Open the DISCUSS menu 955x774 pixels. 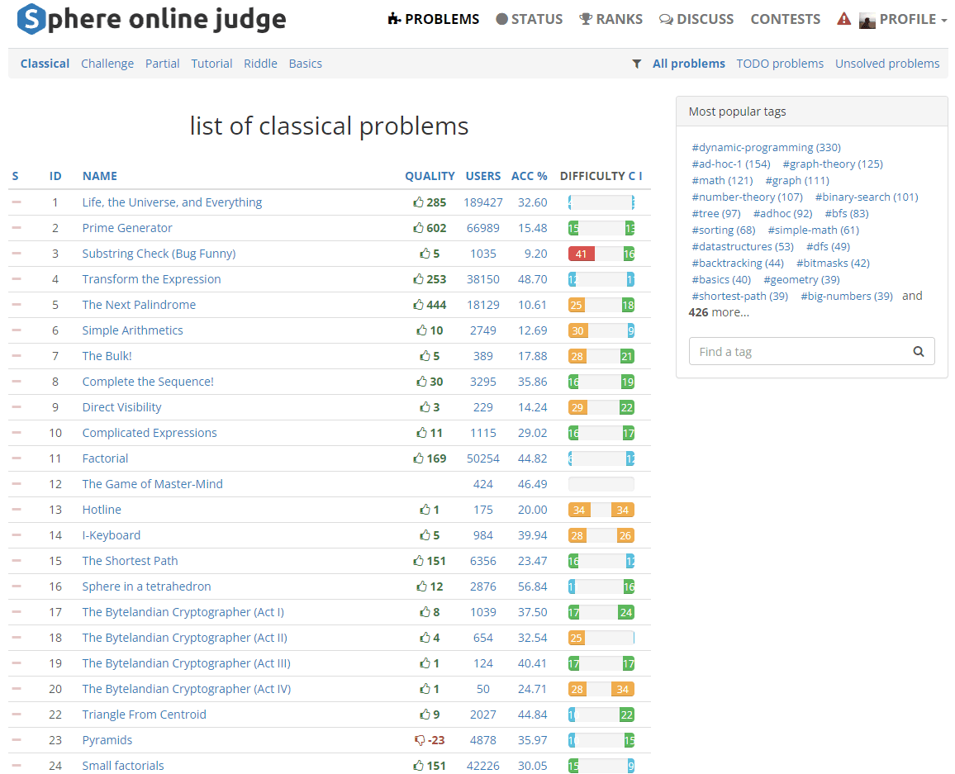(x=696, y=20)
